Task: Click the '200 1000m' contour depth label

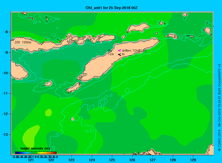Action: click(x=23, y=42)
